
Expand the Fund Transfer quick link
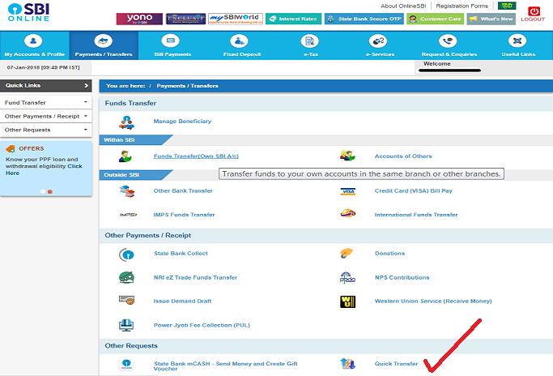click(x=46, y=102)
